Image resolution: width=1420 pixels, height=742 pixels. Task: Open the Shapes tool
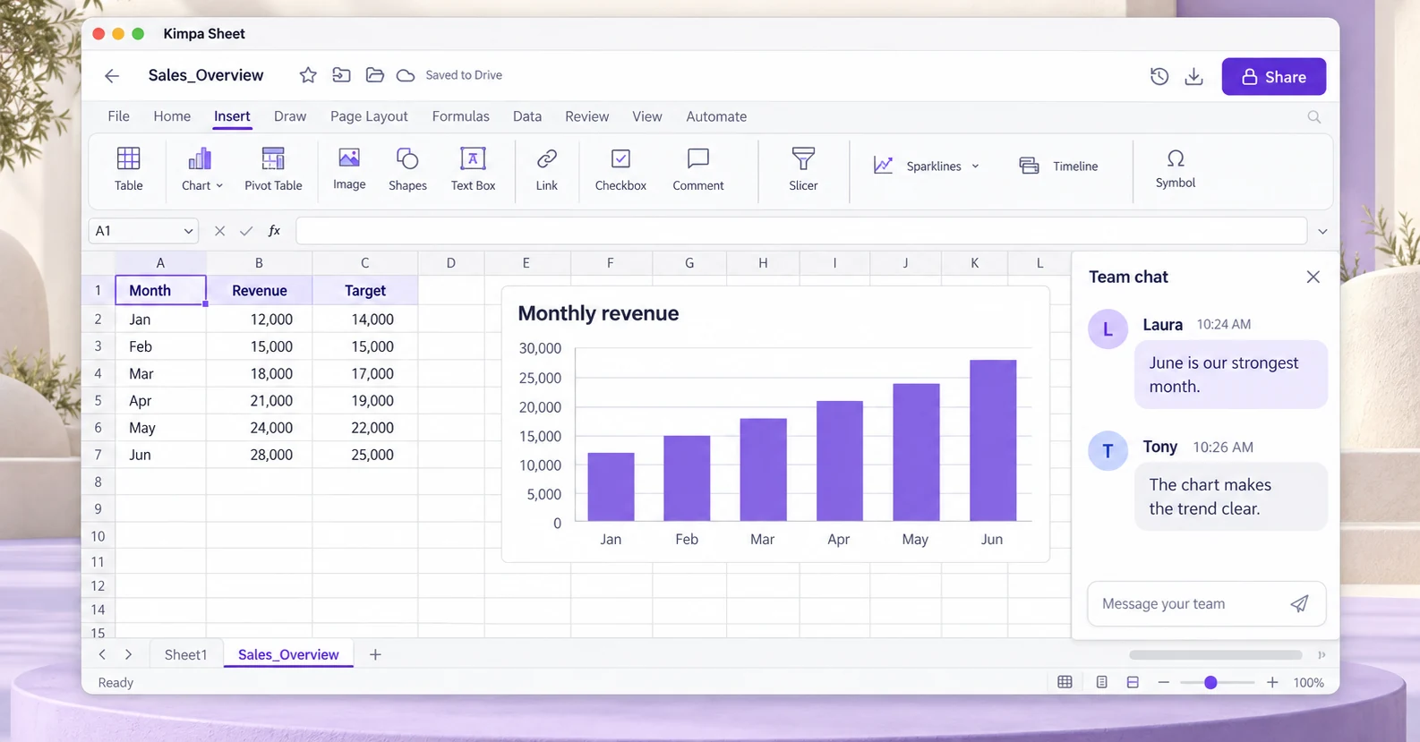[407, 169]
